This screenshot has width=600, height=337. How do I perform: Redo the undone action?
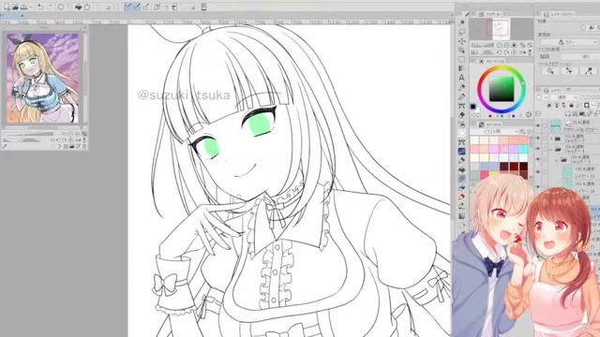[50, 7]
